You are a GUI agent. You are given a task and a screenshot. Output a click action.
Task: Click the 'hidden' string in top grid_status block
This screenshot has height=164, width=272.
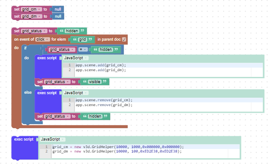[72, 31]
